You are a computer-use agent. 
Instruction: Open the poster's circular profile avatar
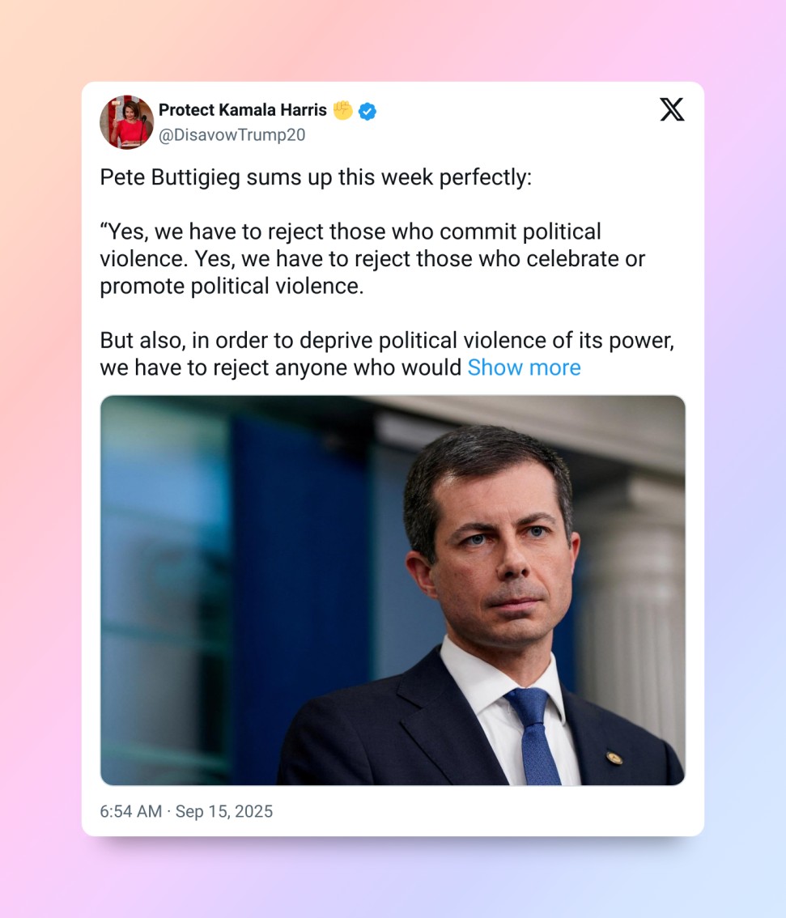pyautogui.click(x=126, y=122)
